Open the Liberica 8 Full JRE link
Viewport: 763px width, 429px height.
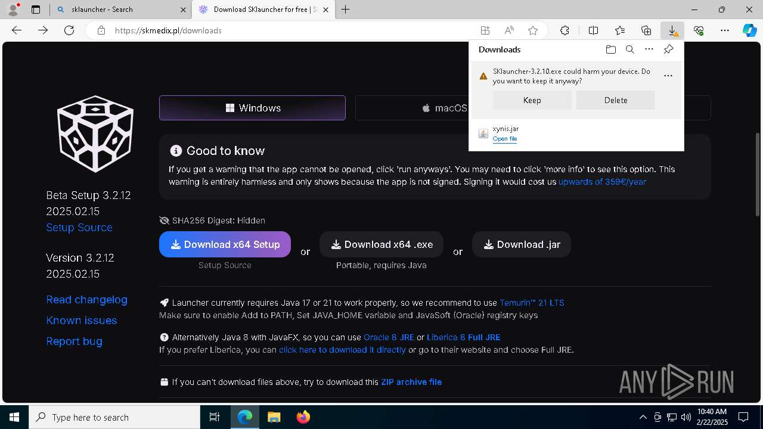coord(463,337)
